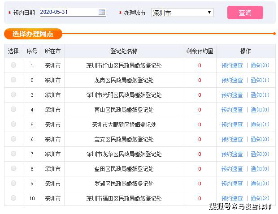Screen dimensions: 278x214
Task: Click the text 南山区民政局婚姻登记处
Action: point(124,110)
